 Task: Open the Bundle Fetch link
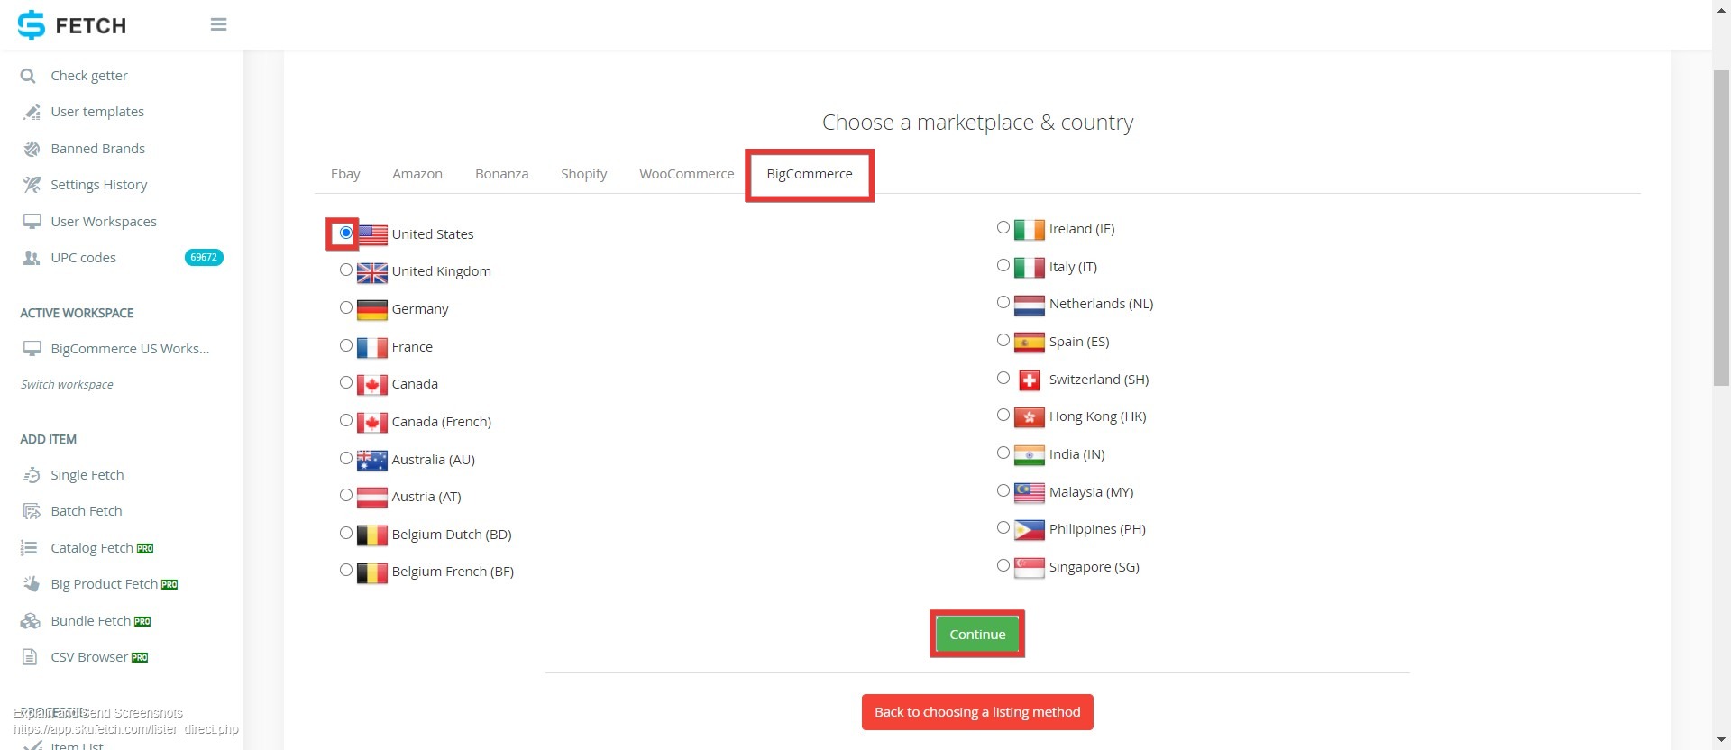click(x=91, y=621)
